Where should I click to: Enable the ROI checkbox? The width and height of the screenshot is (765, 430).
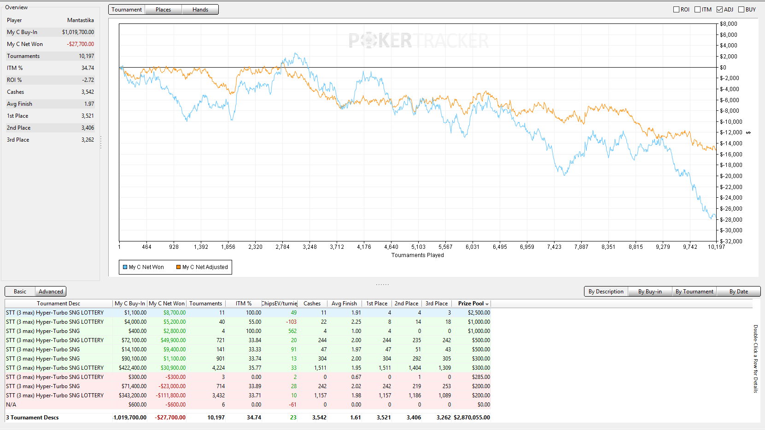[x=676, y=9]
